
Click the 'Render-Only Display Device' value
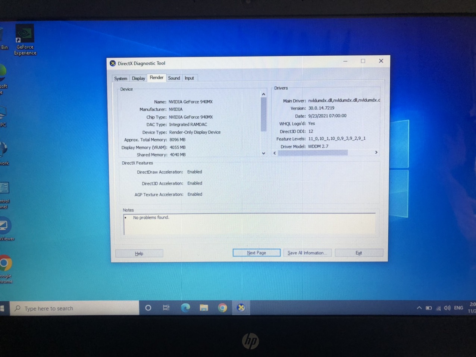pos(195,132)
